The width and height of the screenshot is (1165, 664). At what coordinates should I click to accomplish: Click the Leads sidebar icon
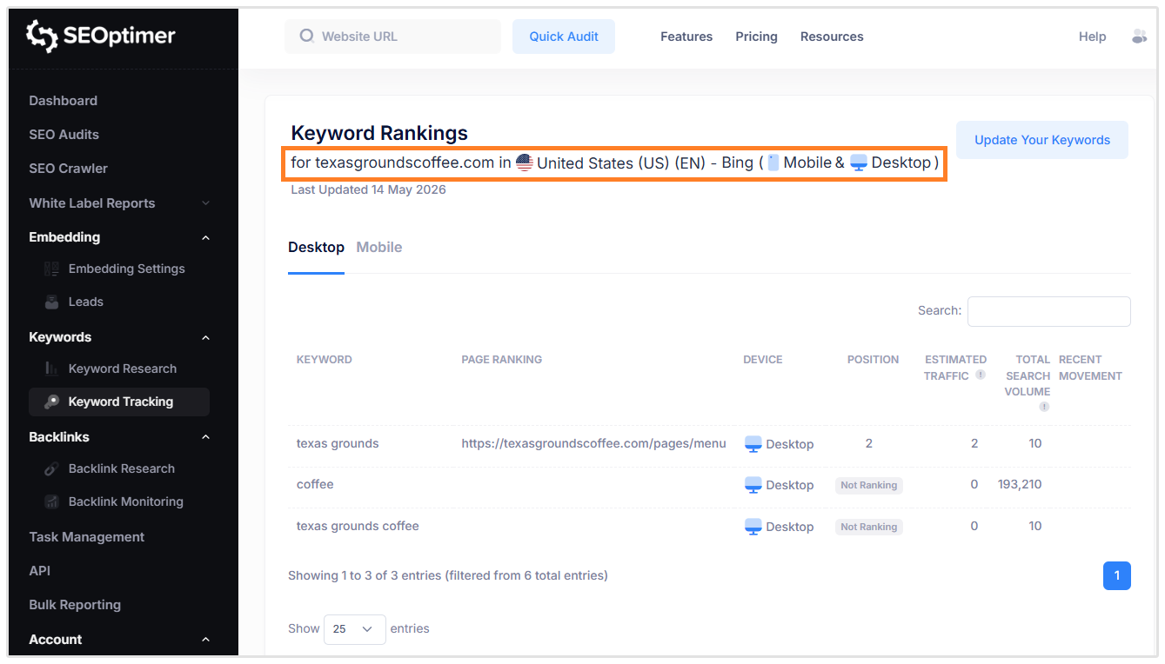52,302
